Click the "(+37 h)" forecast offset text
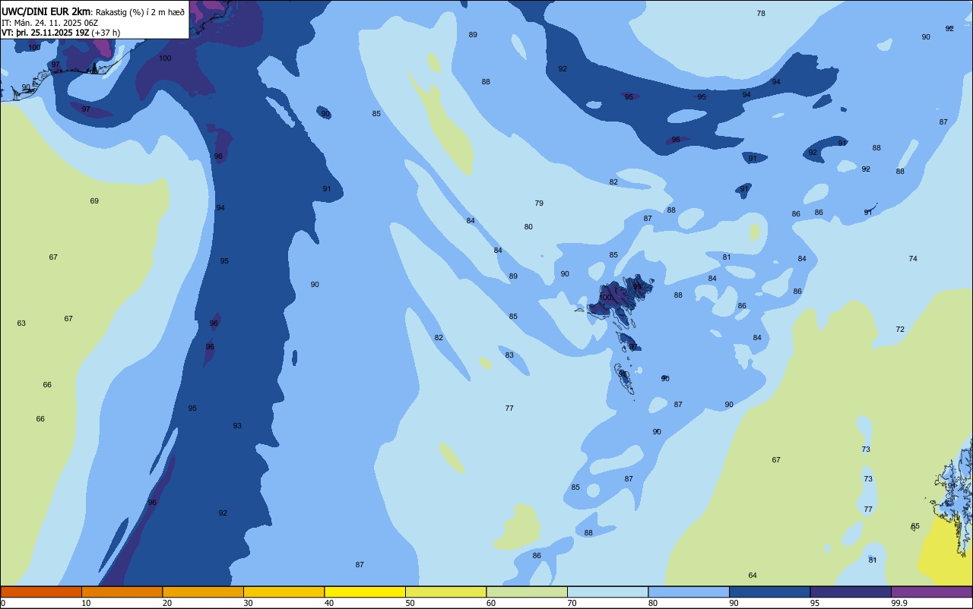The width and height of the screenshot is (973, 609). [106, 33]
